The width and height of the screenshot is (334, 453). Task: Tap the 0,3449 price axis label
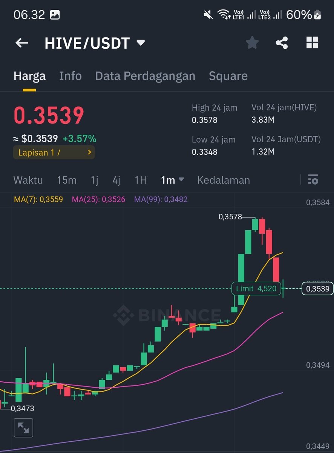click(318, 447)
